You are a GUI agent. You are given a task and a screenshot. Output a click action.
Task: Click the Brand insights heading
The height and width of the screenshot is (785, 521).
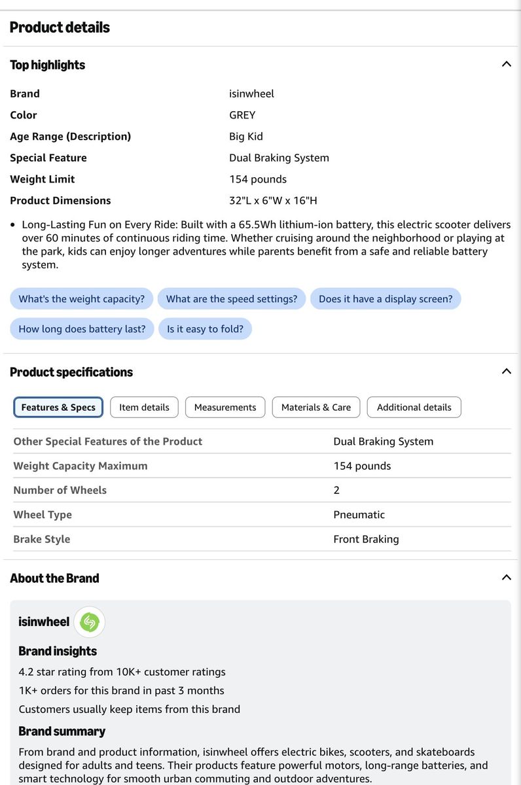[x=58, y=651]
